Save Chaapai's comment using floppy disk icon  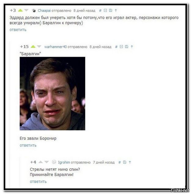click(x=111, y=10)
